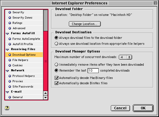The height and width of the screenshot is (117, 159).
Task: Click bullet icon beside General
Action: 10,97
